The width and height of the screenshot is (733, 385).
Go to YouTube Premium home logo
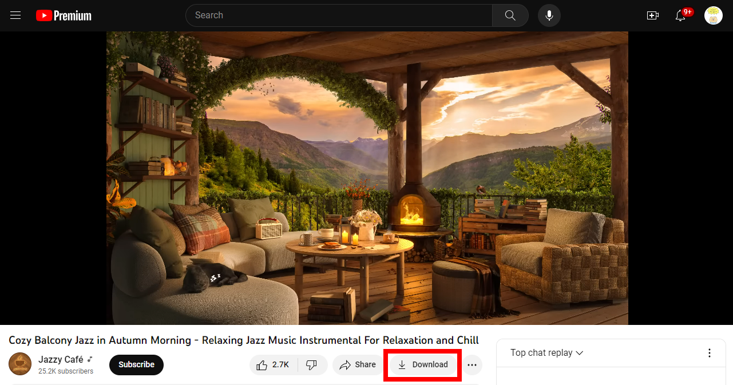coord(64,15)
